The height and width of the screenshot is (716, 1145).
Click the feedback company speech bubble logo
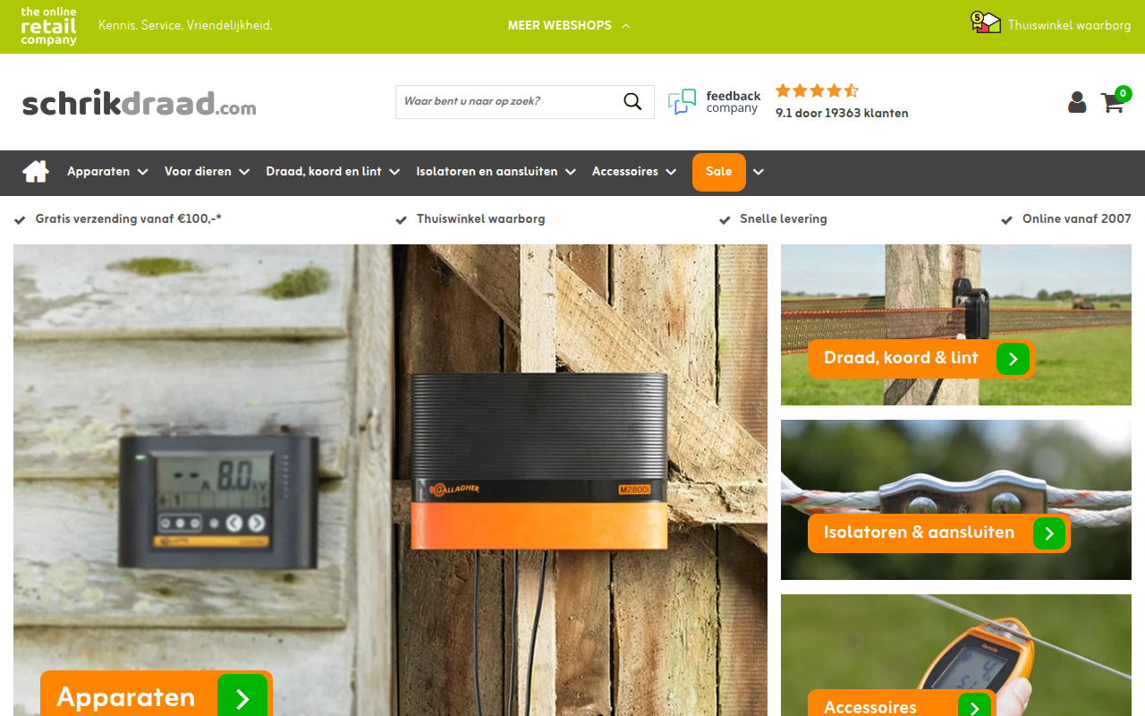click(683, 102)
